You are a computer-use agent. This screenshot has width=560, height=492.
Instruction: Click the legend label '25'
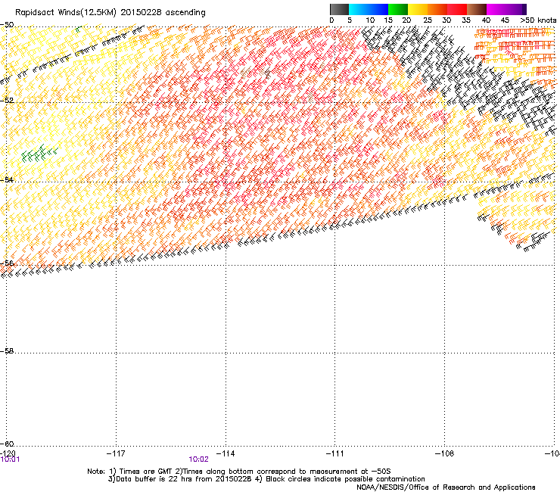[428, 20]
